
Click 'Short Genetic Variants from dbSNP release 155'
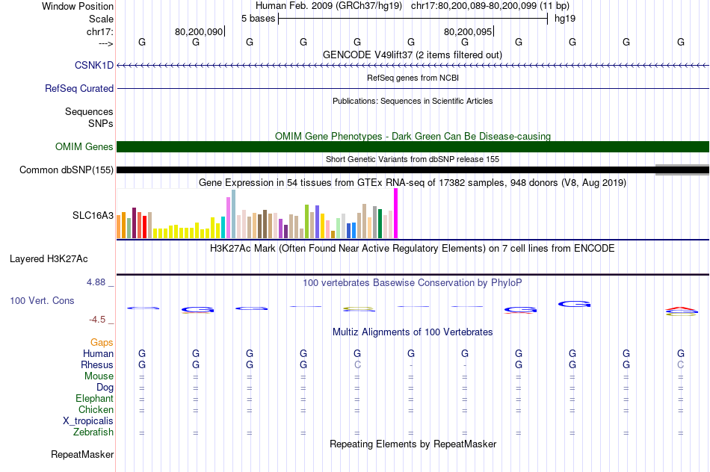click(413, 159)
